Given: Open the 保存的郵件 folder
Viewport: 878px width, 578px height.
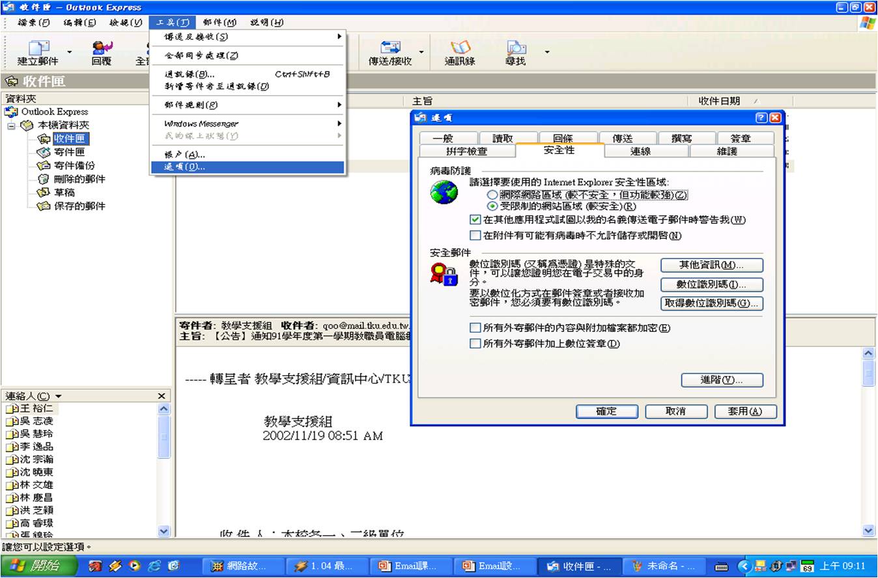Looking at the screenshot, I should [79, 206].
